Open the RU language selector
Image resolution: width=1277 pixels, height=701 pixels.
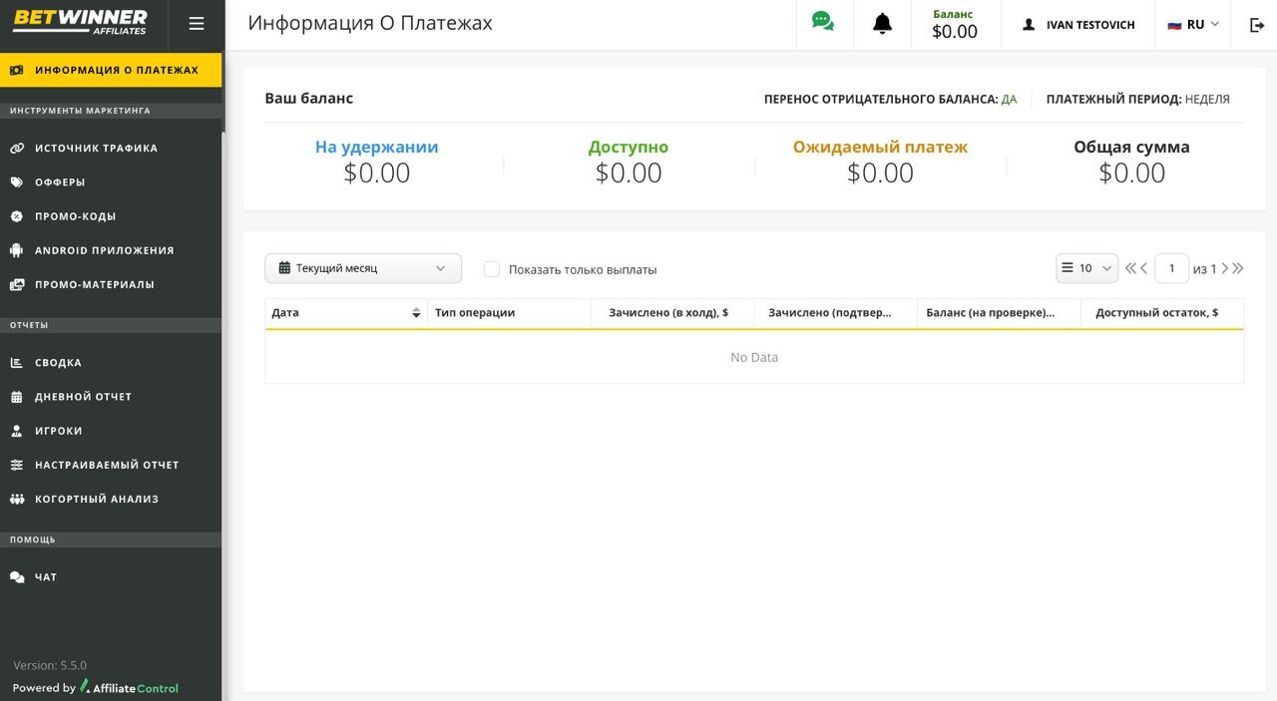click(1193, 25)
